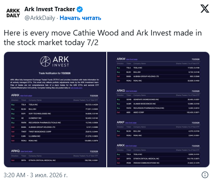The height and width of the screenshot is (180, 215).
Task: Open the Ark Invest Tracker profile name
Action: 50,9
